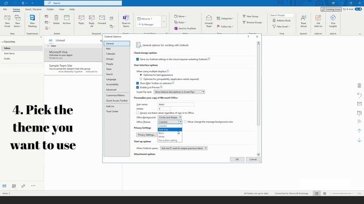The width and height of the screenshot is (364, 204).
Task: Archive the selected message
Action: point(67,20)
